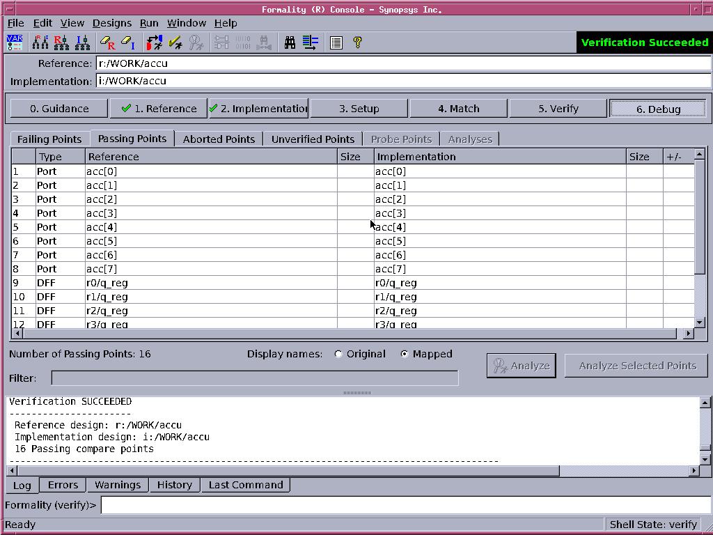Open the File menu
The image size is (713, 535).
click(16, 23)
